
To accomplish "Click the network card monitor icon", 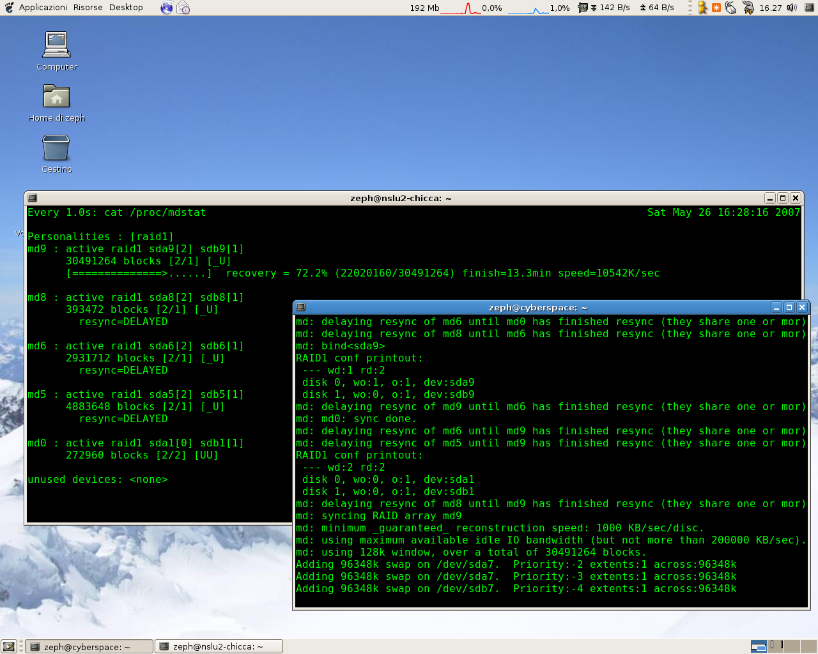I will pos(582,8).
